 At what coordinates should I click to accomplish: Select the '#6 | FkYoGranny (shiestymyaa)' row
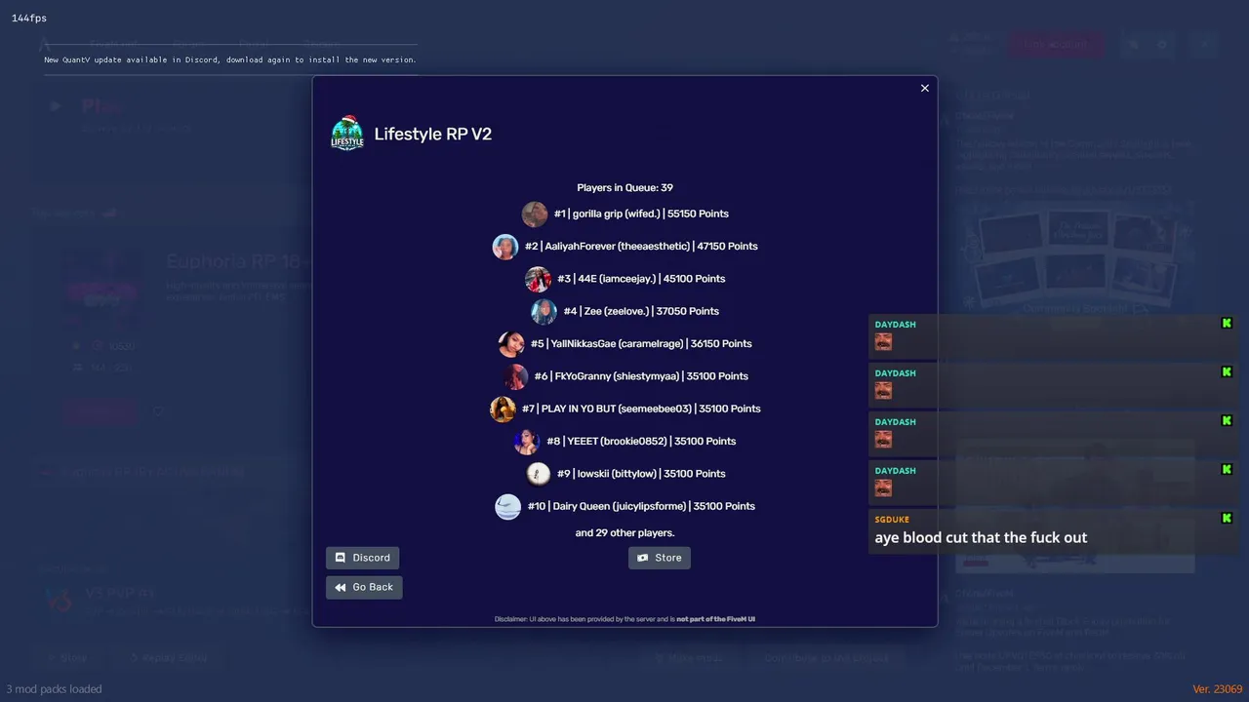[x=625, y=376]
